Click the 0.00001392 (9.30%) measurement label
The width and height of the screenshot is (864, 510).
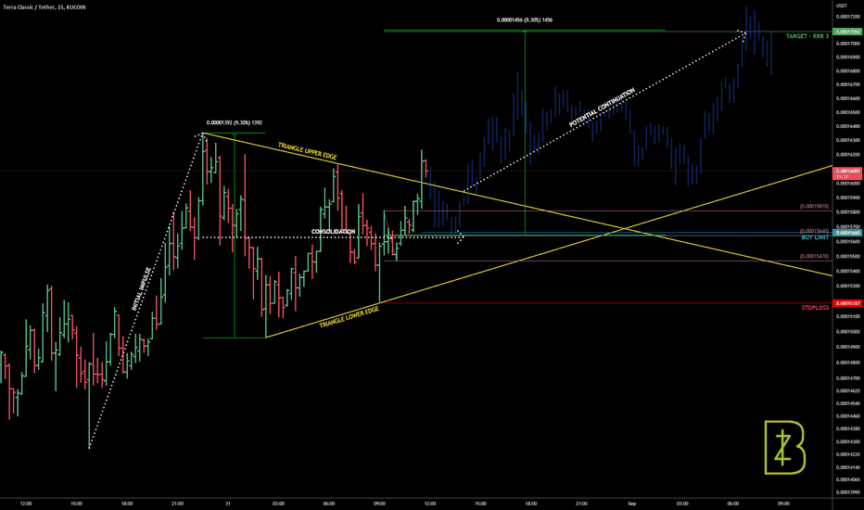[235, 123]
